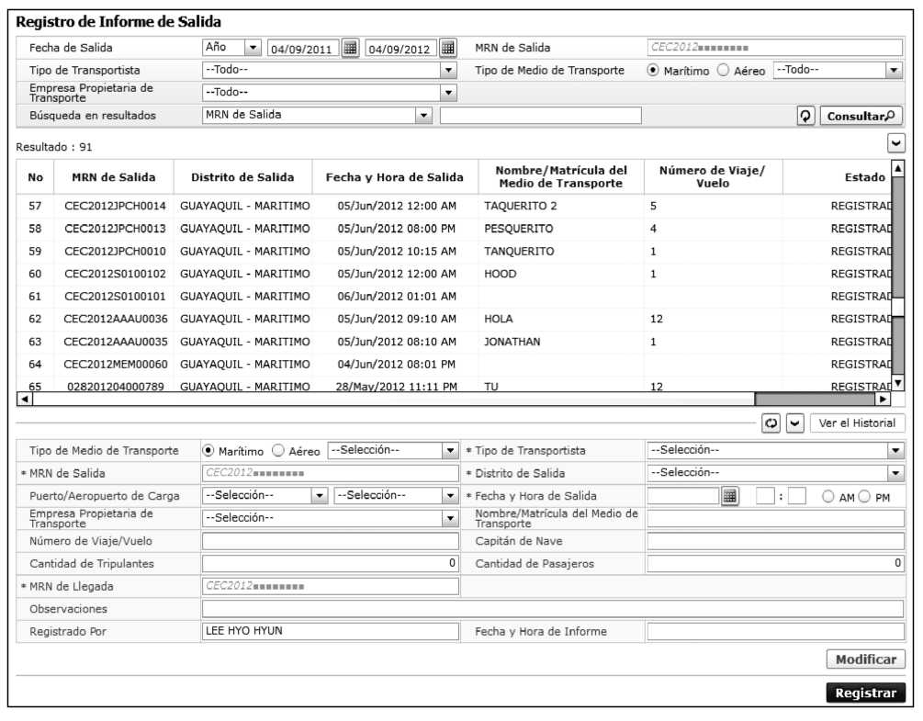Select Aéreo radio in the search filter
Viewport: 923px width, 721px height.
724,70
